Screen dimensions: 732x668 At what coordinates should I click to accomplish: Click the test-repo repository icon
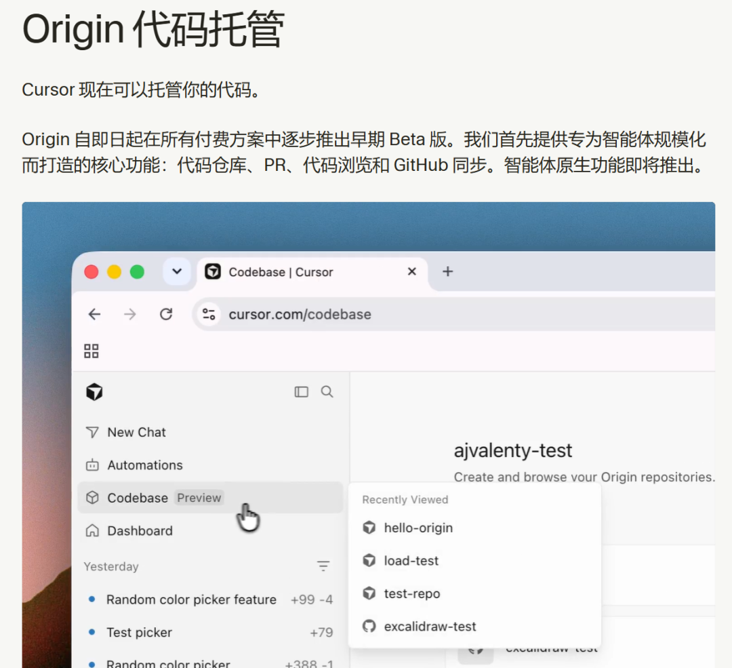click(x=369, y=593)
